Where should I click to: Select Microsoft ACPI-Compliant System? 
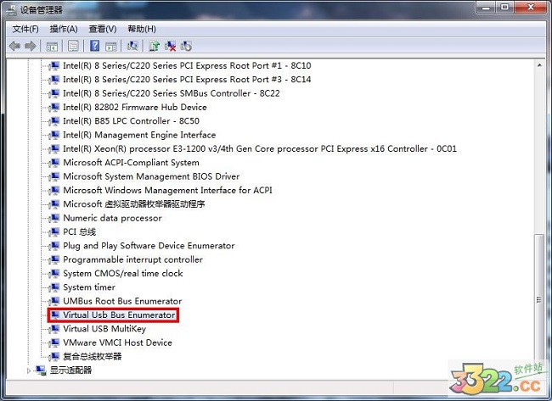click(x=131, y=163)
